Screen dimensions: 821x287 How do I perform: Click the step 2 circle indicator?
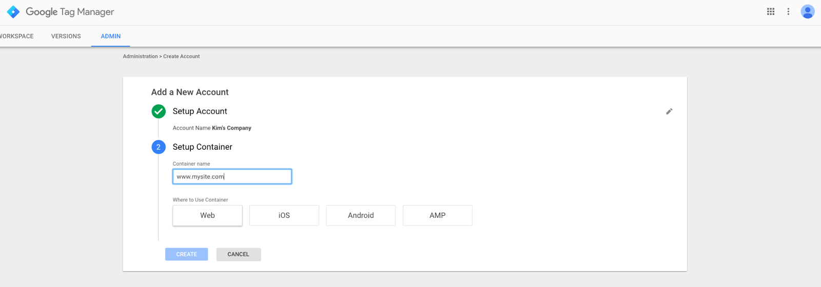coord(159,147)
